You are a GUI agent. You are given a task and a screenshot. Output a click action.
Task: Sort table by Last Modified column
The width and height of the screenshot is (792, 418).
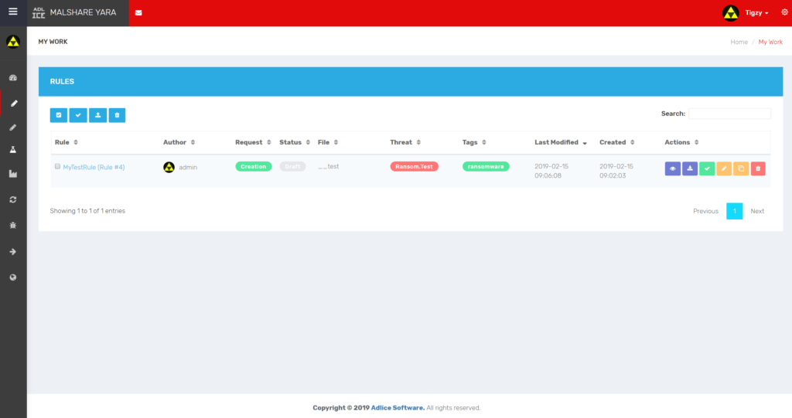pos(560,142)
